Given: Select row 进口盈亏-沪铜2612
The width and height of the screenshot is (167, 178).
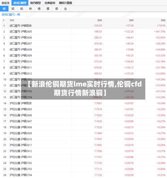Looking at the screenshot, I should 84,73.
